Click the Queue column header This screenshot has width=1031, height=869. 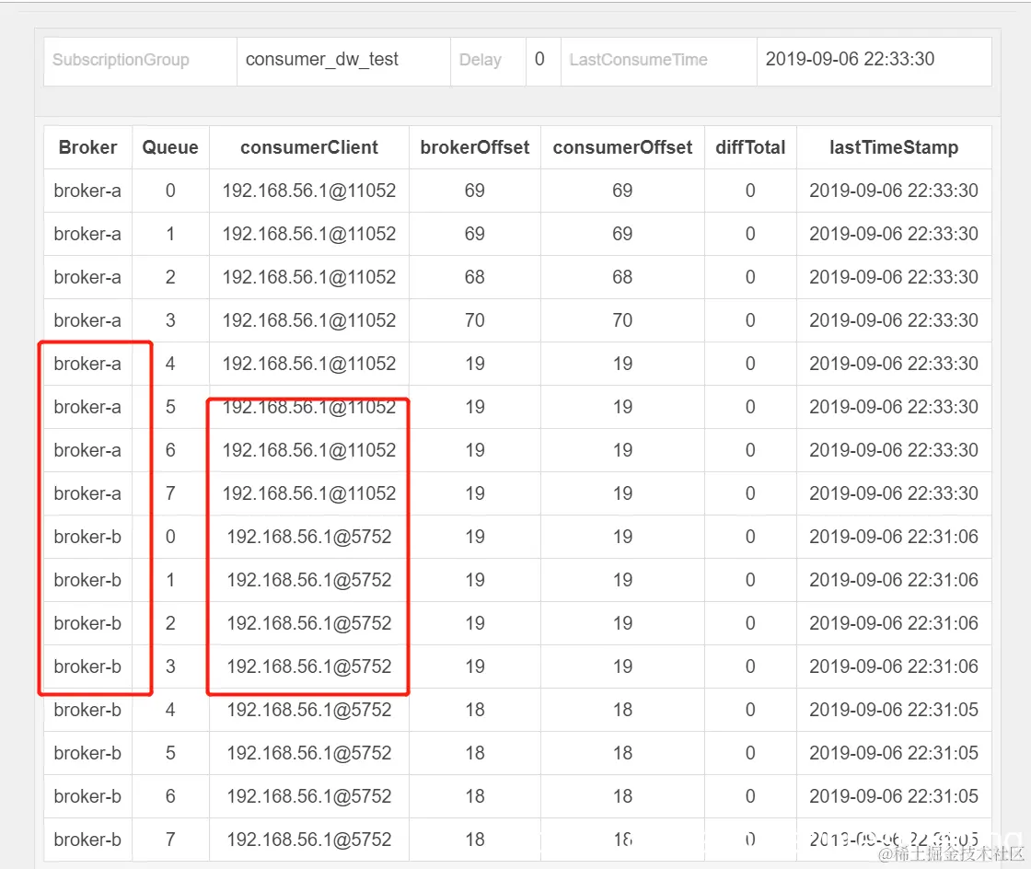tap(169, 147)
